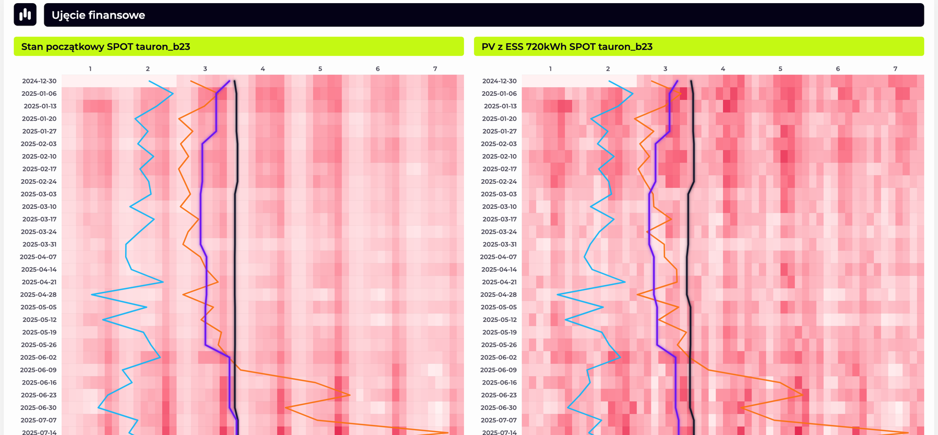Click the Ujęcie finansowe section header
The image size is (938, 435).
click(x=484, y=15)
